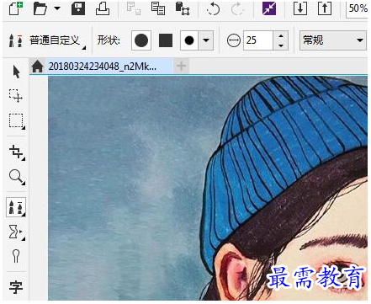
Task: Select the square nib shape
Action: 166,40
